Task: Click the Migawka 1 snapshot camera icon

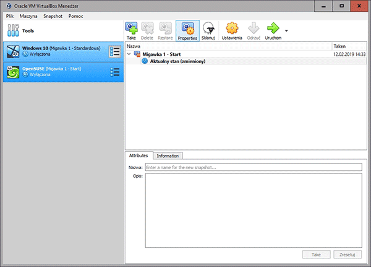Action: [x=137, y=54]
